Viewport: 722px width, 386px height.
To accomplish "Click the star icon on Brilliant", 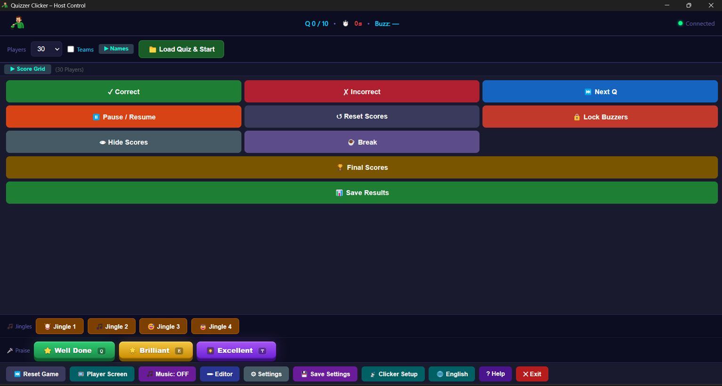I will 132,351.
